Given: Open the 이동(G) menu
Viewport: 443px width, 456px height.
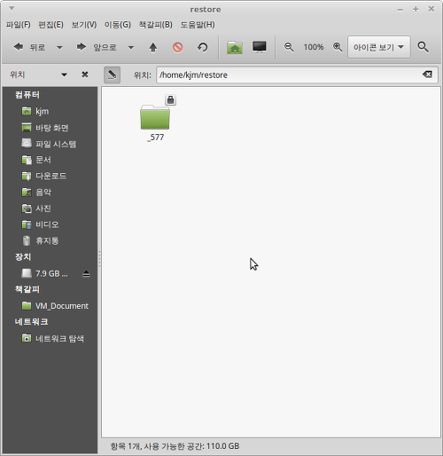Looking at the screenshot, I should click(x=118, y=25).
